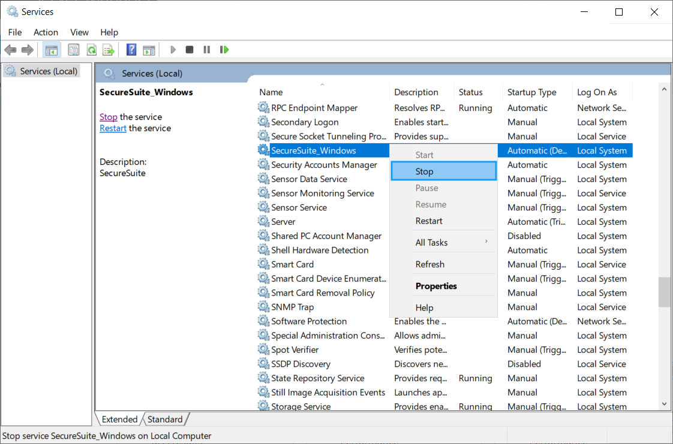673x444 pixels.
Task: Toggle the Show/Hide Action Pane toolbar icon
Action: pyautogui.click(x=149, y=50)
